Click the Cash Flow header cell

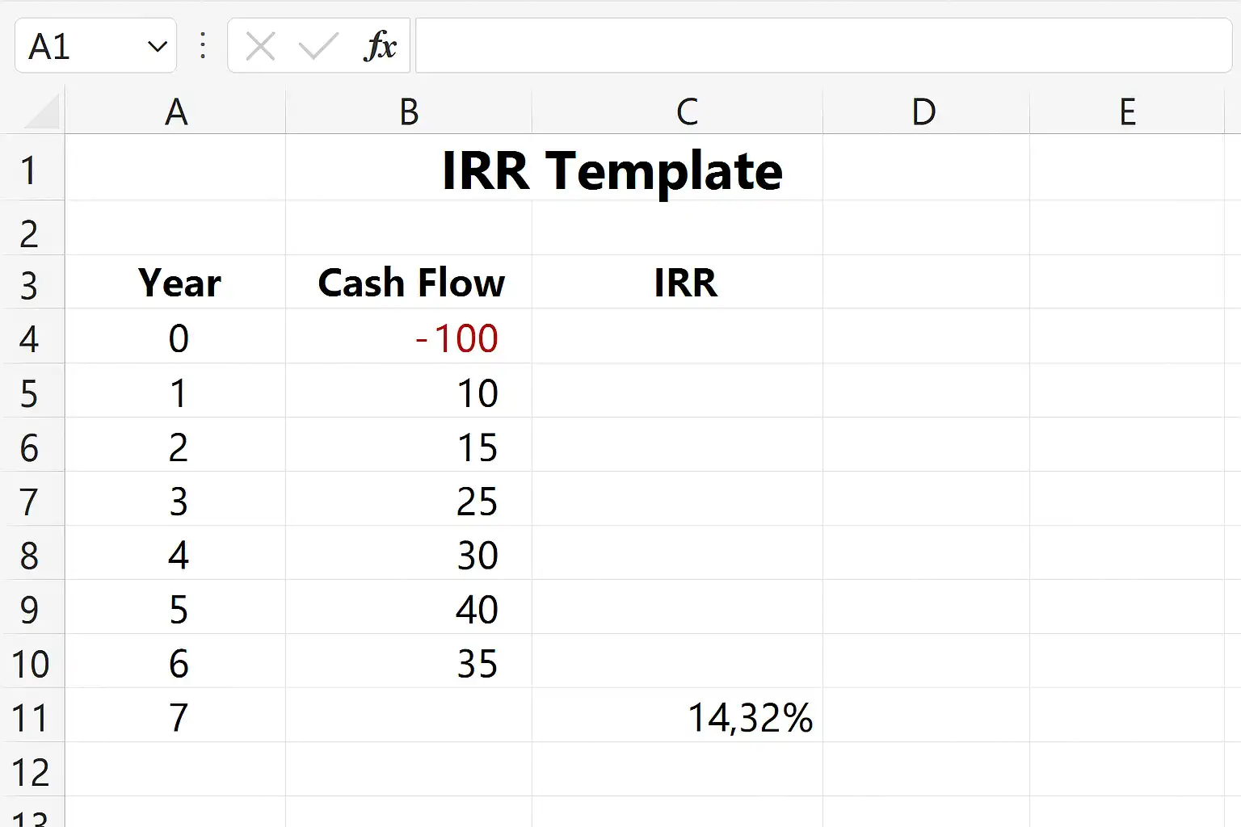click(409, 283)
